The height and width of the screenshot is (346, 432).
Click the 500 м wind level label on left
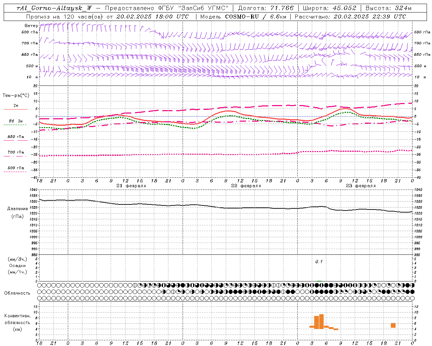tap(32, 66)
